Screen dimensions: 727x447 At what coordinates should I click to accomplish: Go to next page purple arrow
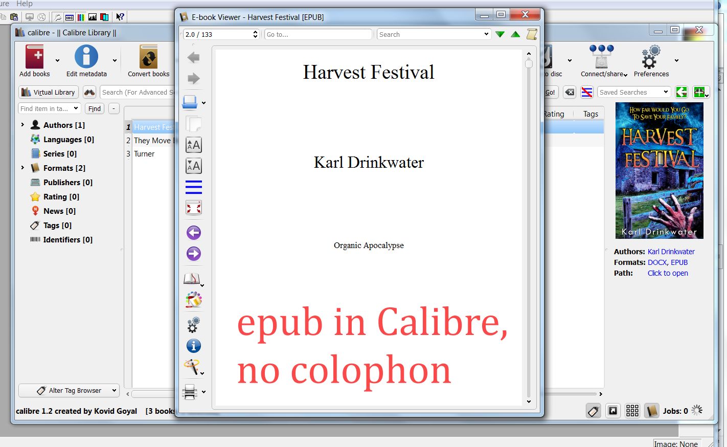click(194, 254)
